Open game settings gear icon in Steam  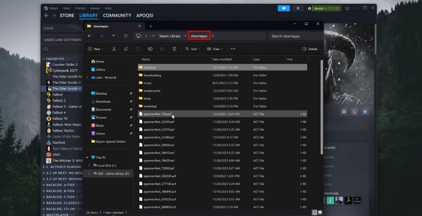344,112
